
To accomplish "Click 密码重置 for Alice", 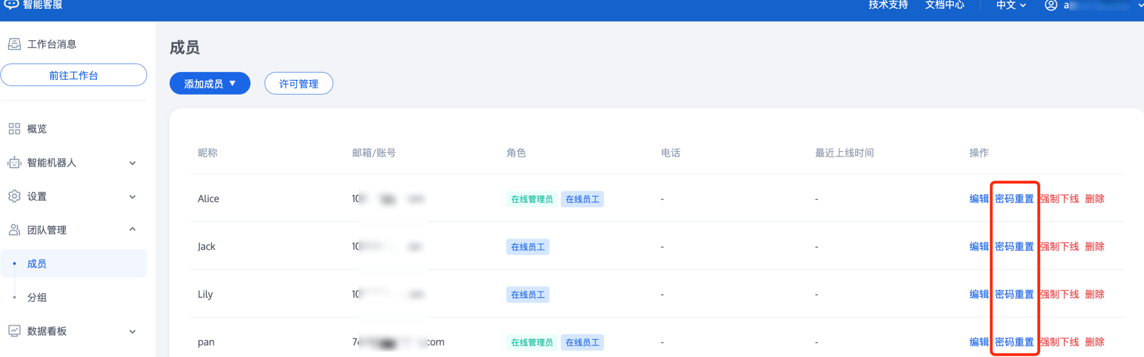I will pyautogui.click(x=1014, y=199).
